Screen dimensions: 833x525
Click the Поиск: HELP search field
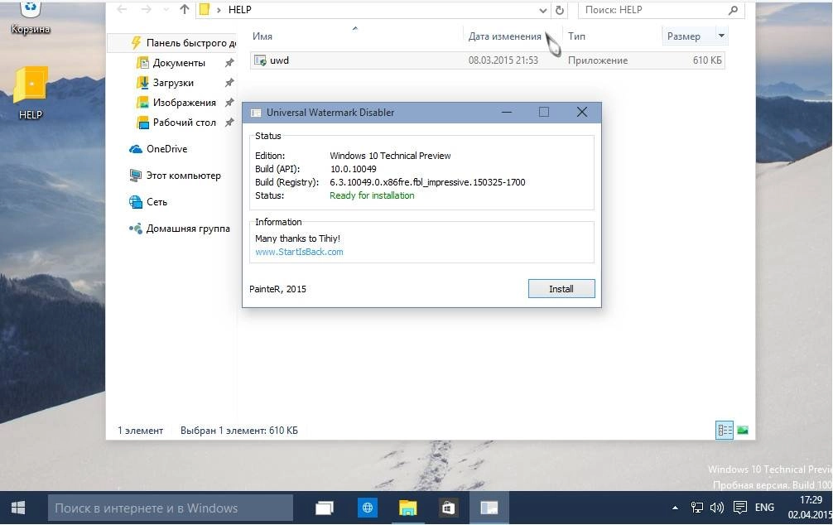(653, 10)
